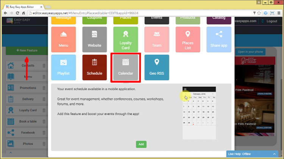The height and width of the screenshot is (159, 284).
Task: Choose the Places List feature tile
Action: tap(188, 39)
